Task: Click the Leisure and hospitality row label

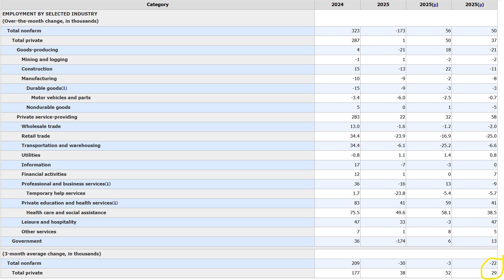Action: (49, 222)
